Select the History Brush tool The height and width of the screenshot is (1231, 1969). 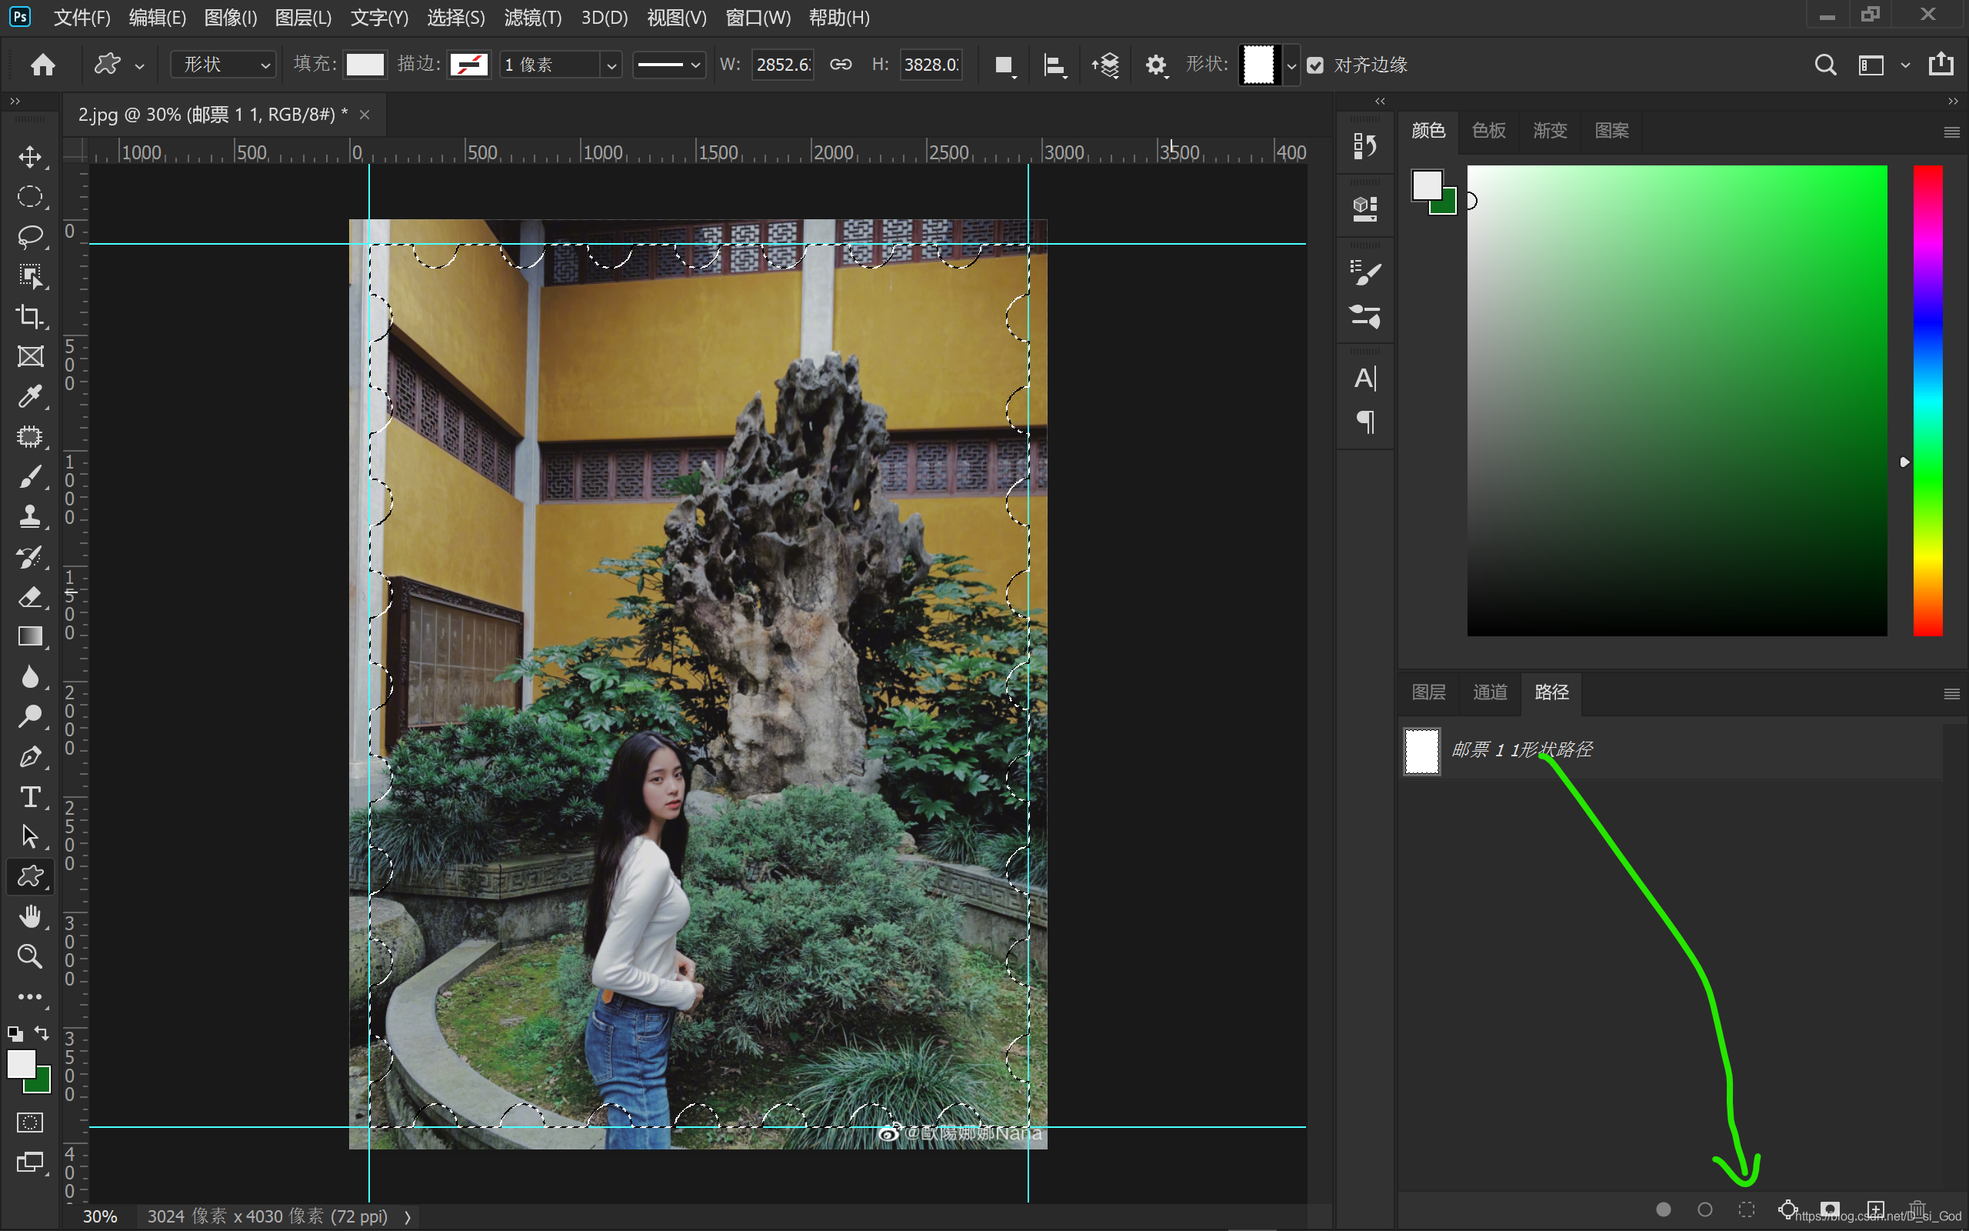pyautogui.click(x=30, y=557)
